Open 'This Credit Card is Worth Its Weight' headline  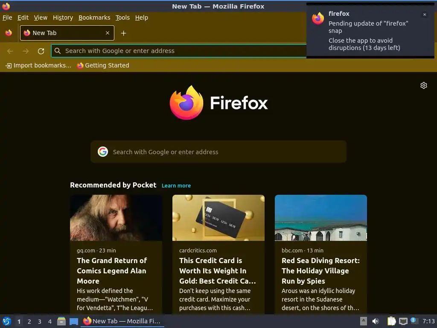[217, 270]
